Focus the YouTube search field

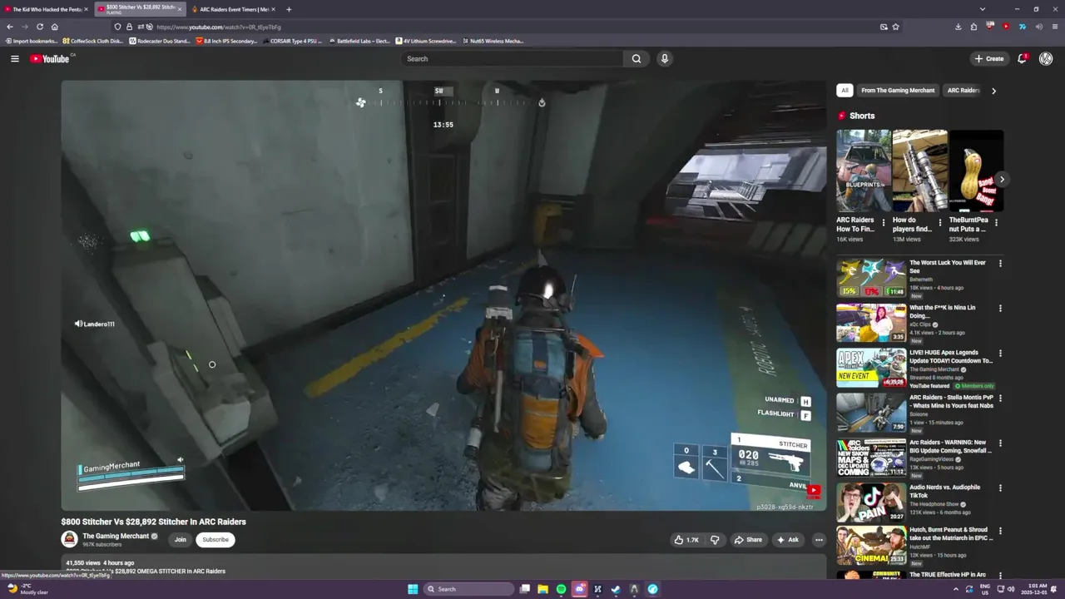point(513,58)
